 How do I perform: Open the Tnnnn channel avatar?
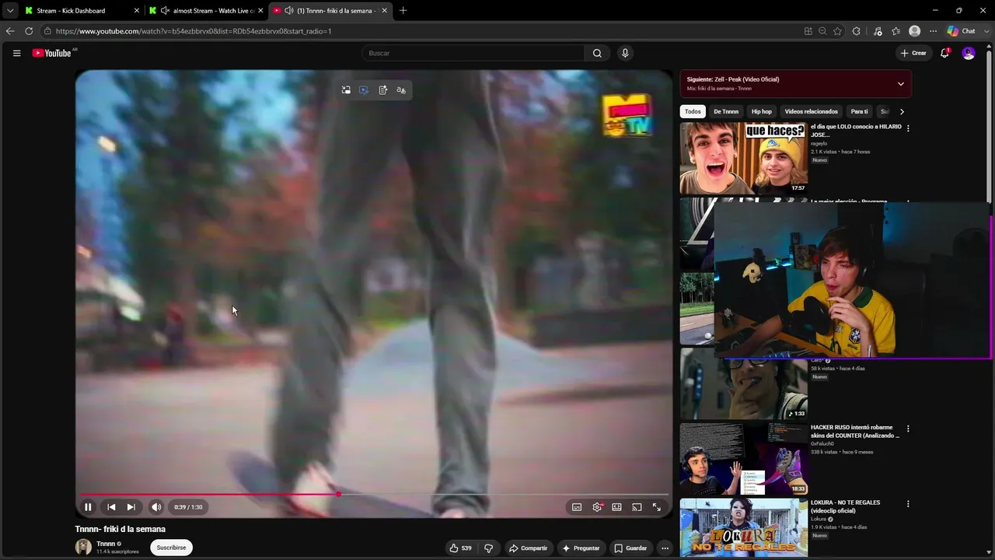[83, 548]
